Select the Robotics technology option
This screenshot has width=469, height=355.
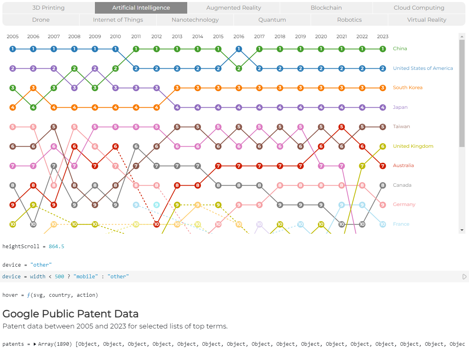point(349,20)
